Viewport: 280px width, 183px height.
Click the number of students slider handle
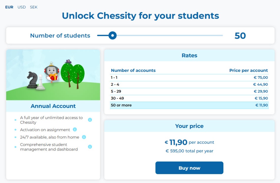(112, 36)
